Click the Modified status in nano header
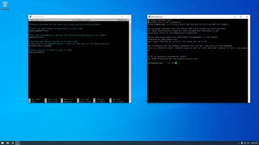 point(122,20)
